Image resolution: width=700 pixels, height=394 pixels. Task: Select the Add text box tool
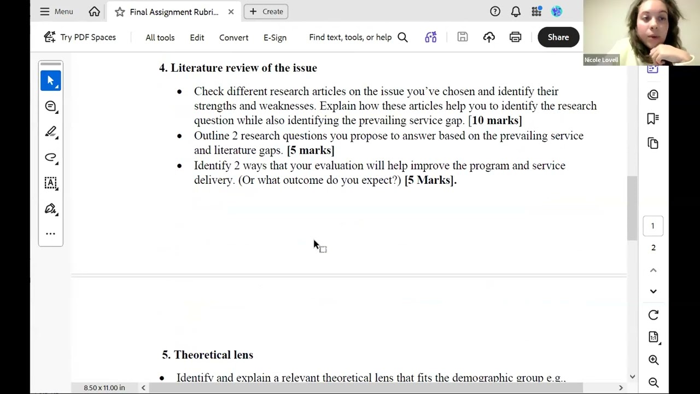51,183
